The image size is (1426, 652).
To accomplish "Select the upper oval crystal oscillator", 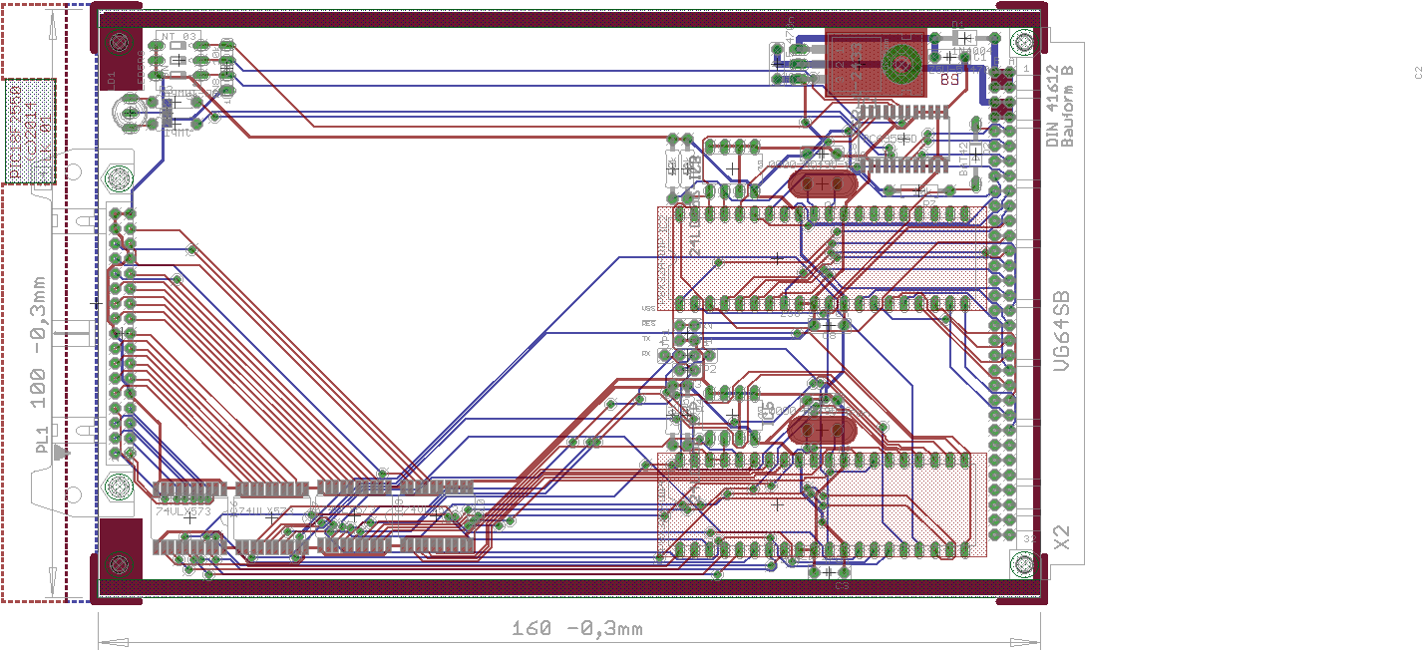I will 822,184.
